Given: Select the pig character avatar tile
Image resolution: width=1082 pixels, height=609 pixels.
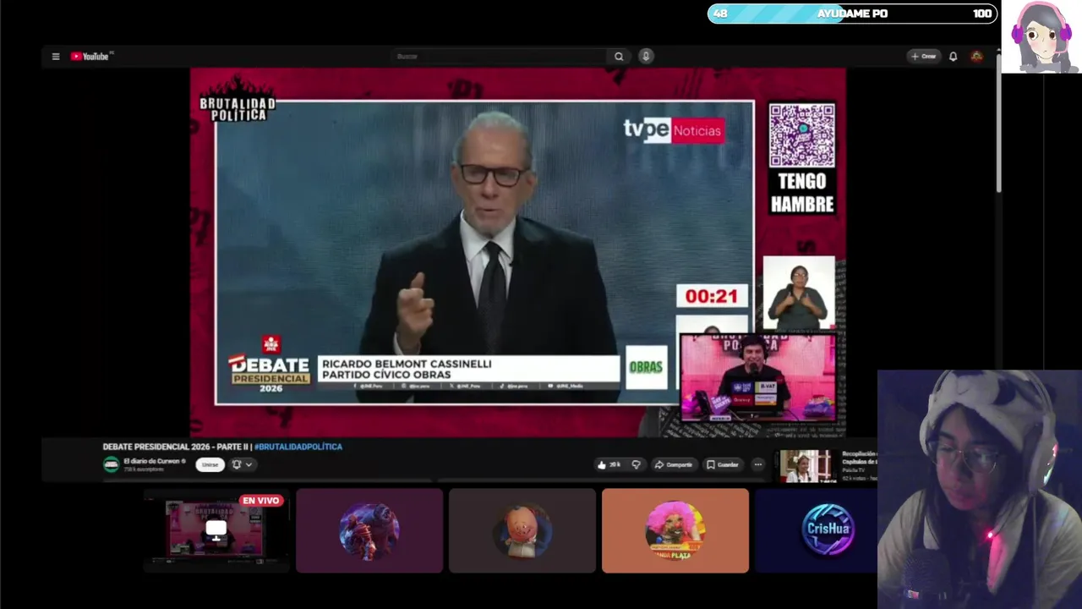Looking at the screenshot, I should 522,530.
